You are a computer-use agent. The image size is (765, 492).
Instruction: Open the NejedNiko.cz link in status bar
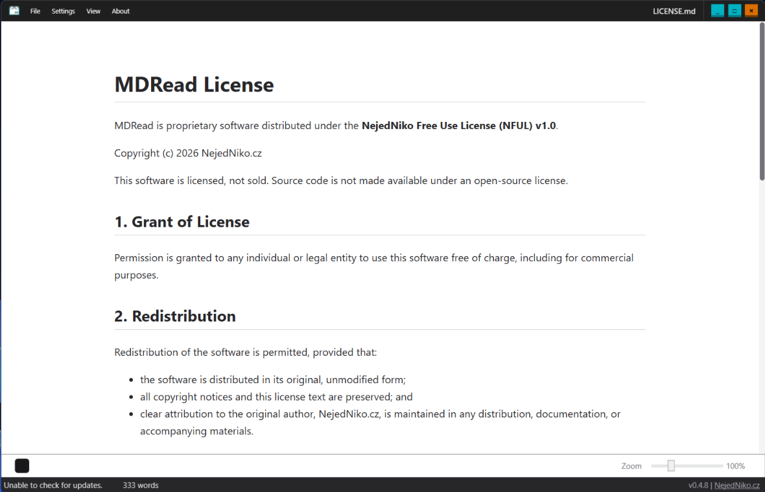pos(736,485)
